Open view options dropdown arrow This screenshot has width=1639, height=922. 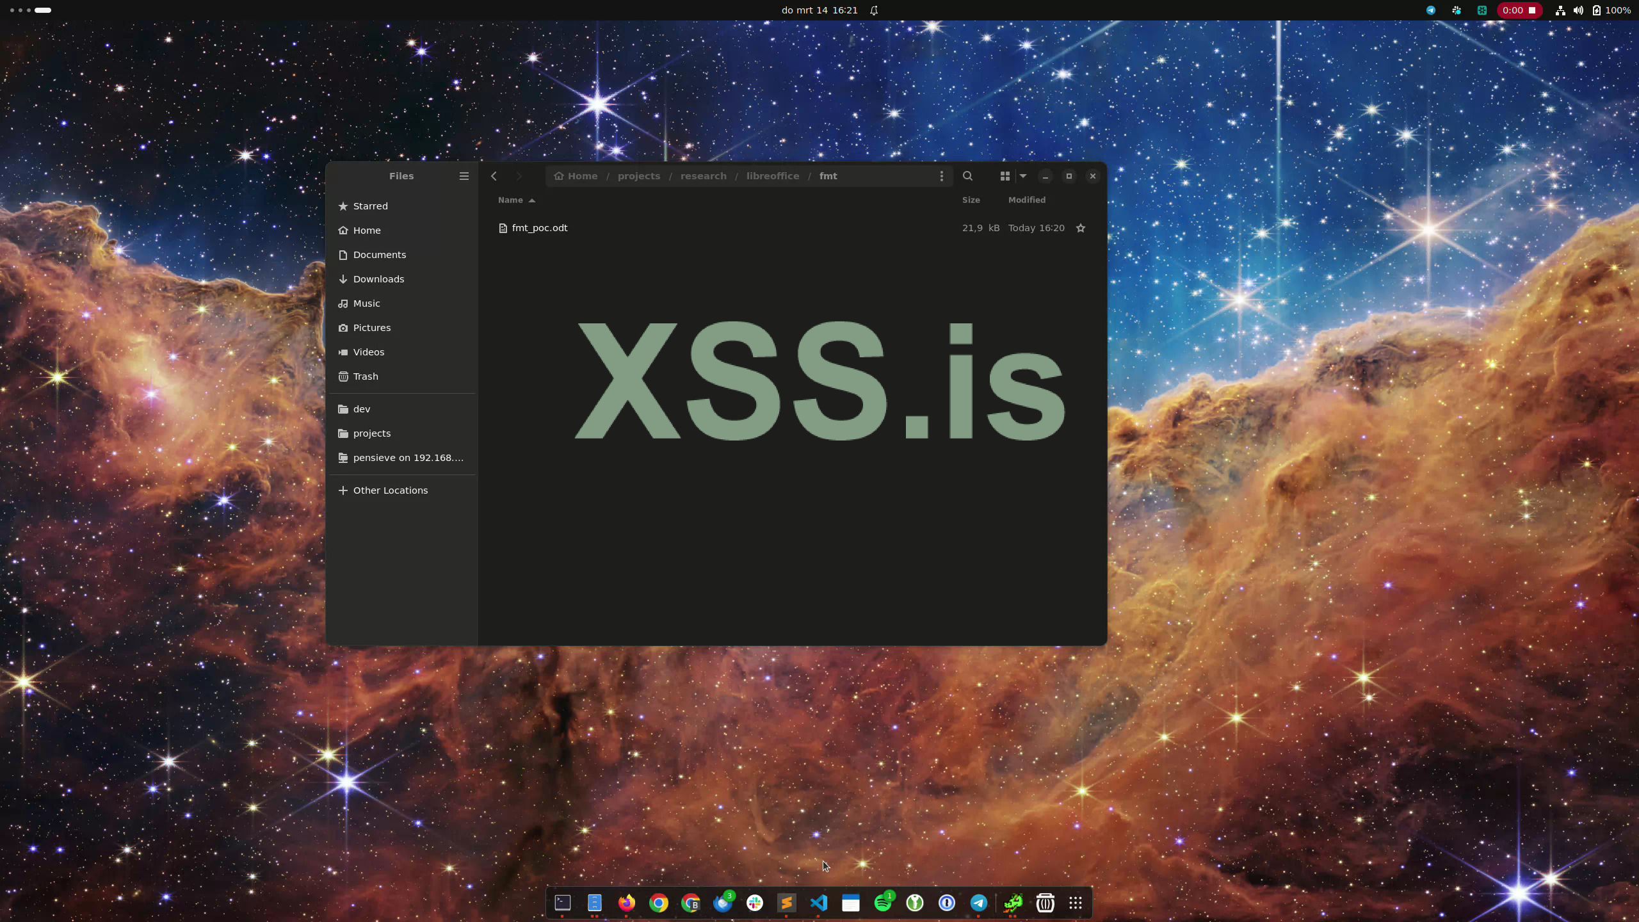(x=1023, y=176)
